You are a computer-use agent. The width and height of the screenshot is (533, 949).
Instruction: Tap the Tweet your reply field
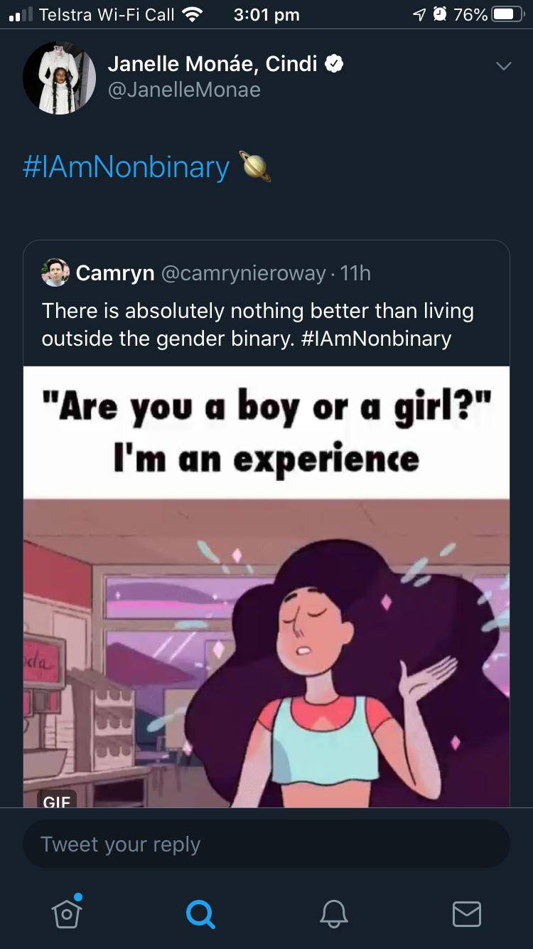pos(266,844)
